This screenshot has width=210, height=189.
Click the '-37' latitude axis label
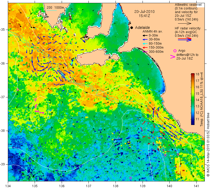point(3,97)
